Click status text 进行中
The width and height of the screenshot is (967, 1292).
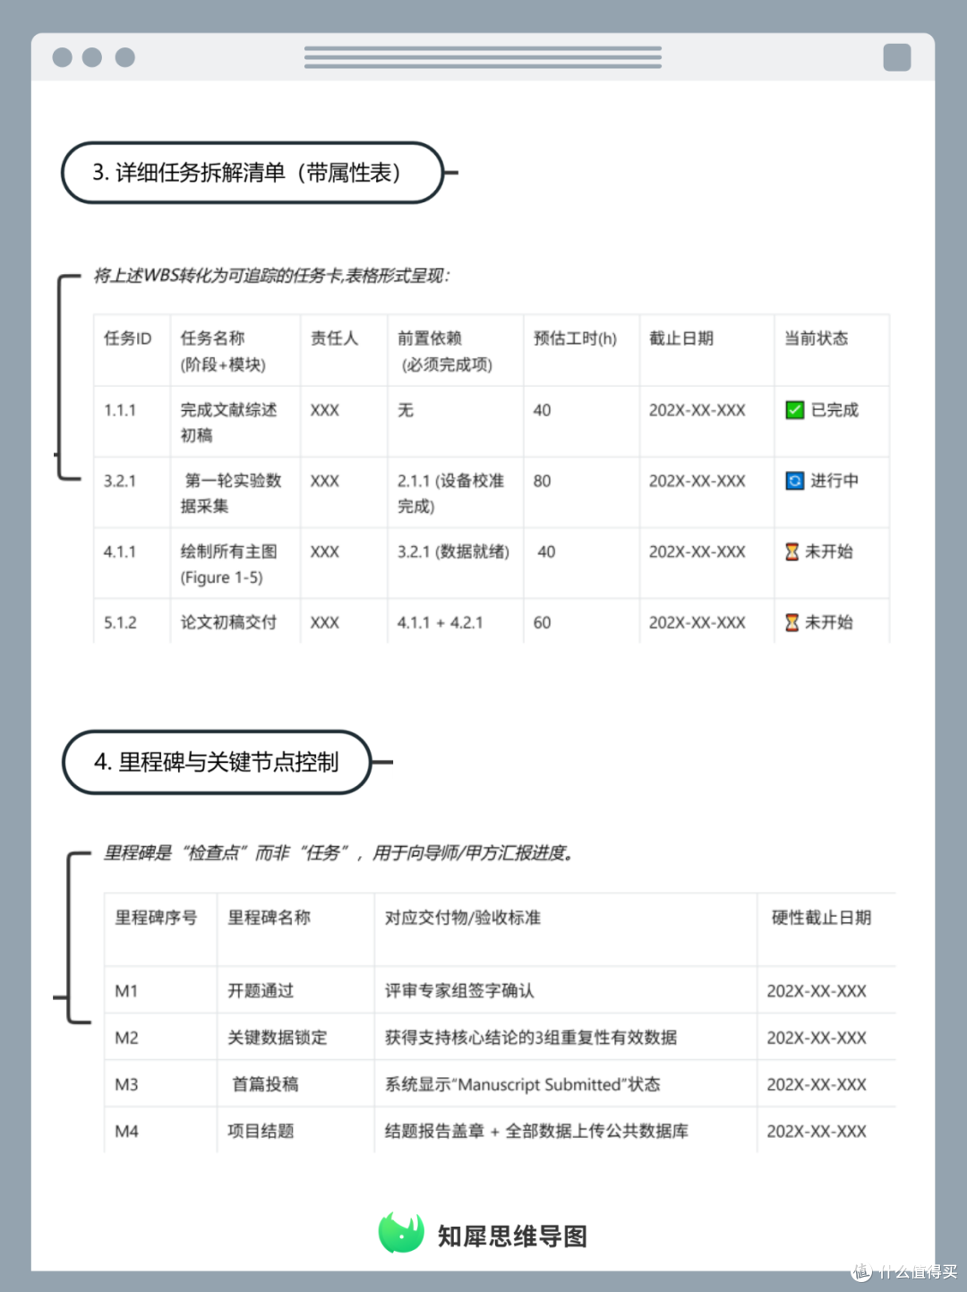click(x=834, y=481)
